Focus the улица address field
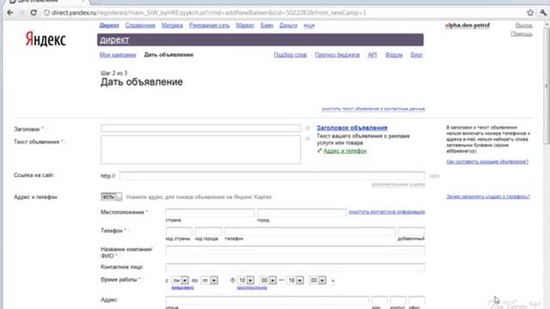Image resolution: width=550 pixels, height=309 pixels. [x=267, y=300]
